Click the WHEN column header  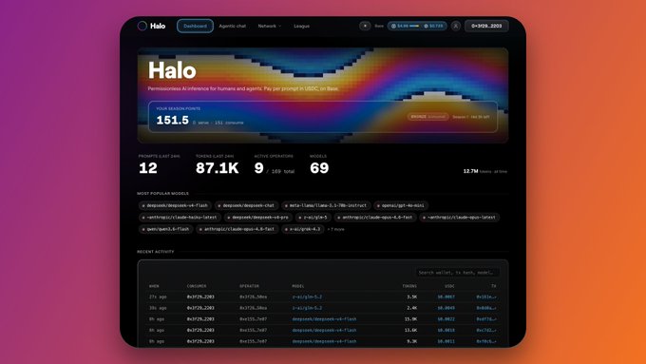point(154,286)
